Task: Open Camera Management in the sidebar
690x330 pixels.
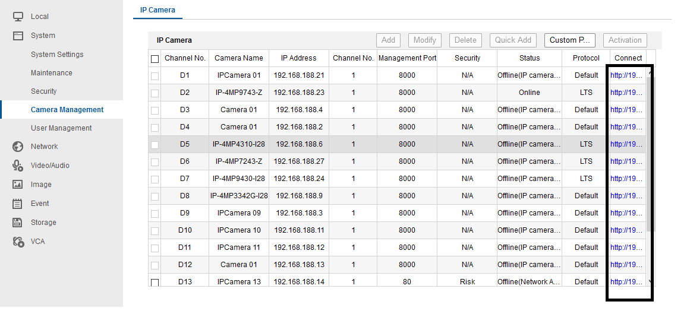Action: [67, 110]
